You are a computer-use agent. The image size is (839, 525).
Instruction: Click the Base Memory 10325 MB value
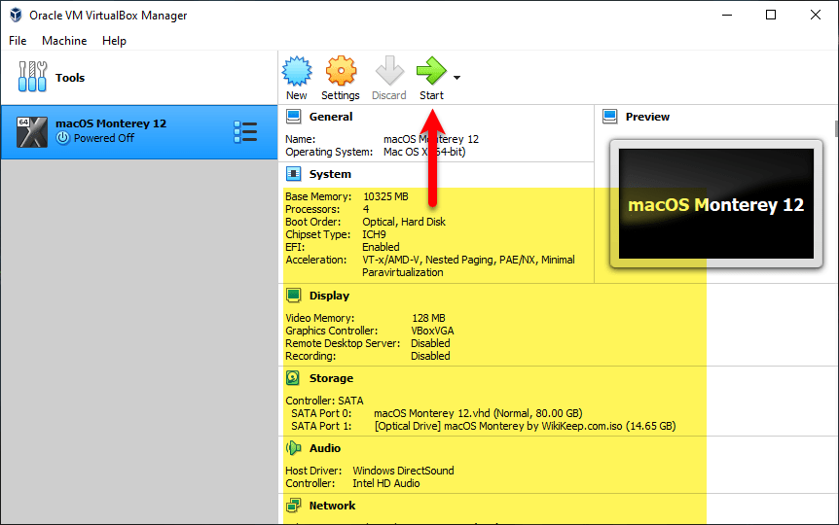pos(385,196)
